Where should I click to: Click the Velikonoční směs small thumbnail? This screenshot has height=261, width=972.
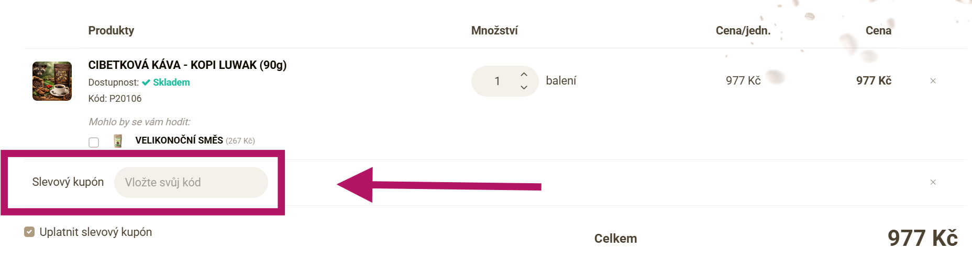118,141
